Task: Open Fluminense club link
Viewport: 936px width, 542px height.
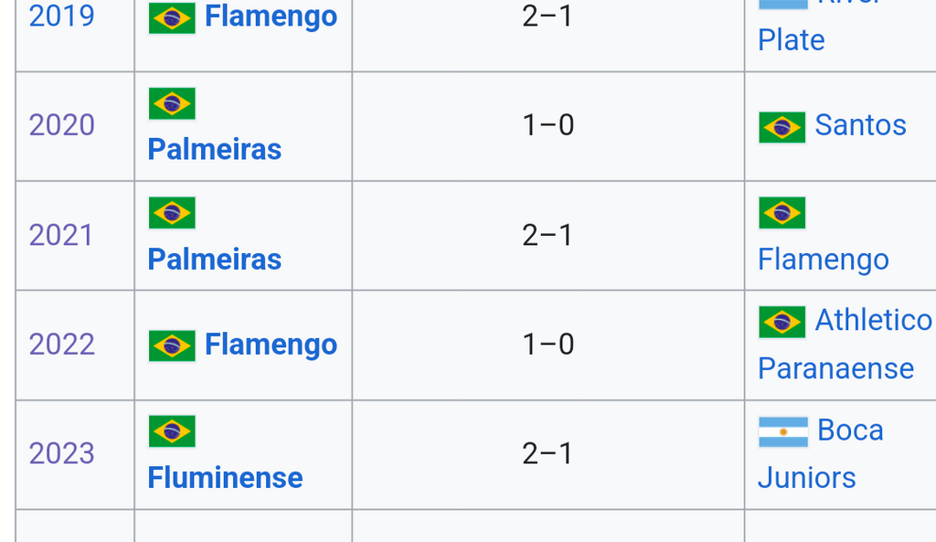Action: pyautogui.click(x=225, y=478)
